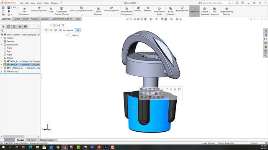The image size is (268, 150).
Task: Open Linear Component Pattern dropdown arrow
Action: pyautogui.click(x=81, y=15)
